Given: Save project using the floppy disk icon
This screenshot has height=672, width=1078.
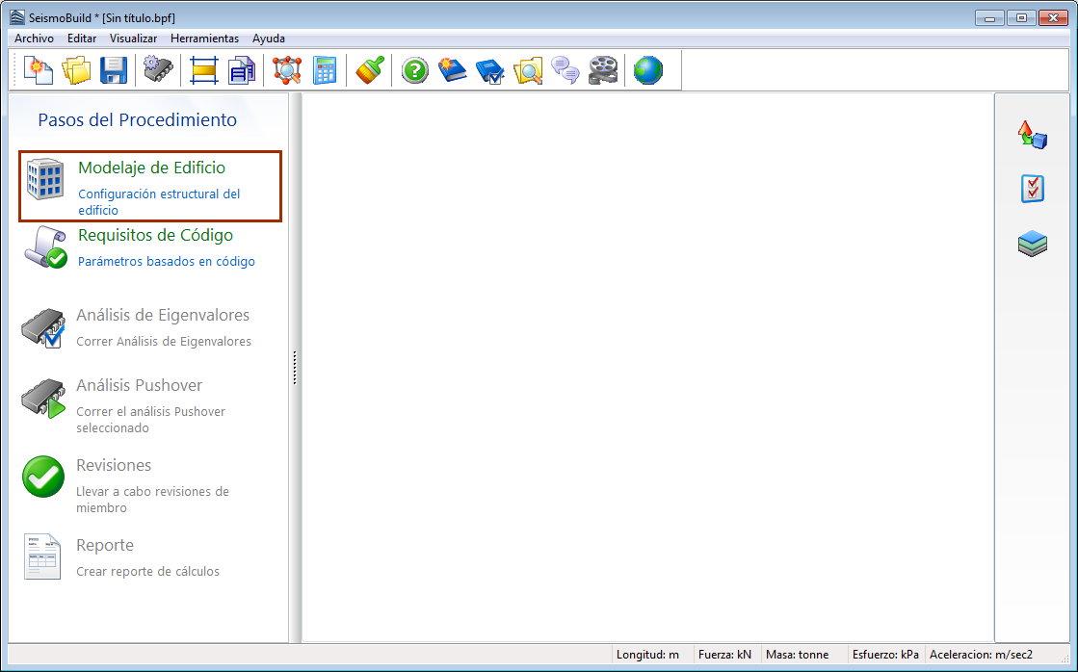Looking at the screenshot, I should pyautogui.click(x=114, y=70).
